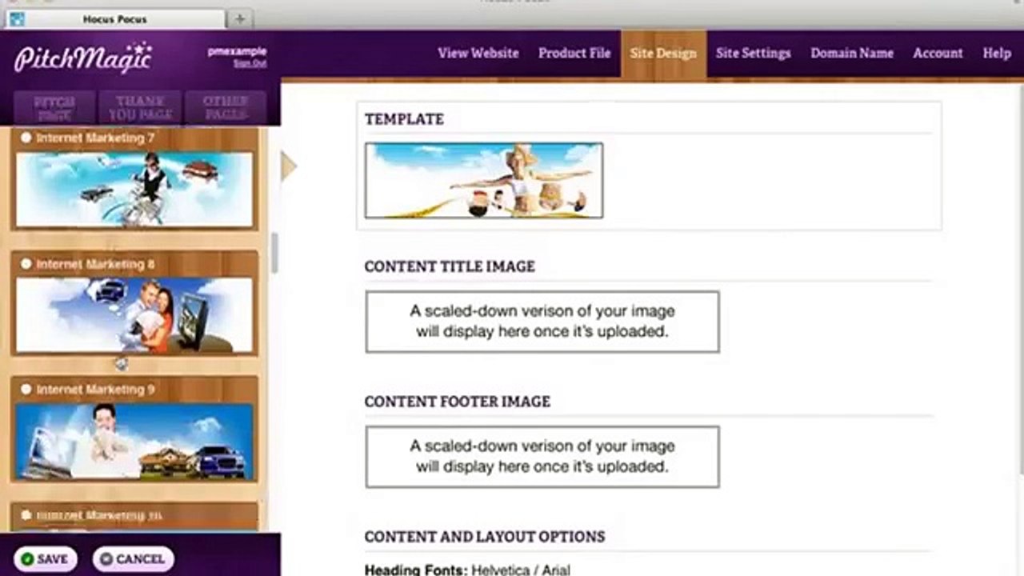Click the pmexample username text
This screenshot has height=576, width=1024.
238,51
